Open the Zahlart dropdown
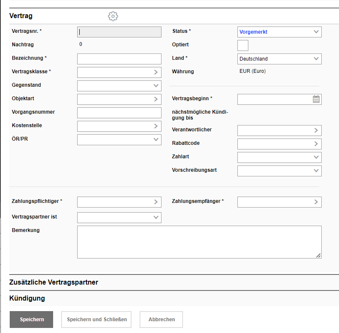The width and height of the screenshot is (339, 333). pyautogui.click(x=279, y=157)
